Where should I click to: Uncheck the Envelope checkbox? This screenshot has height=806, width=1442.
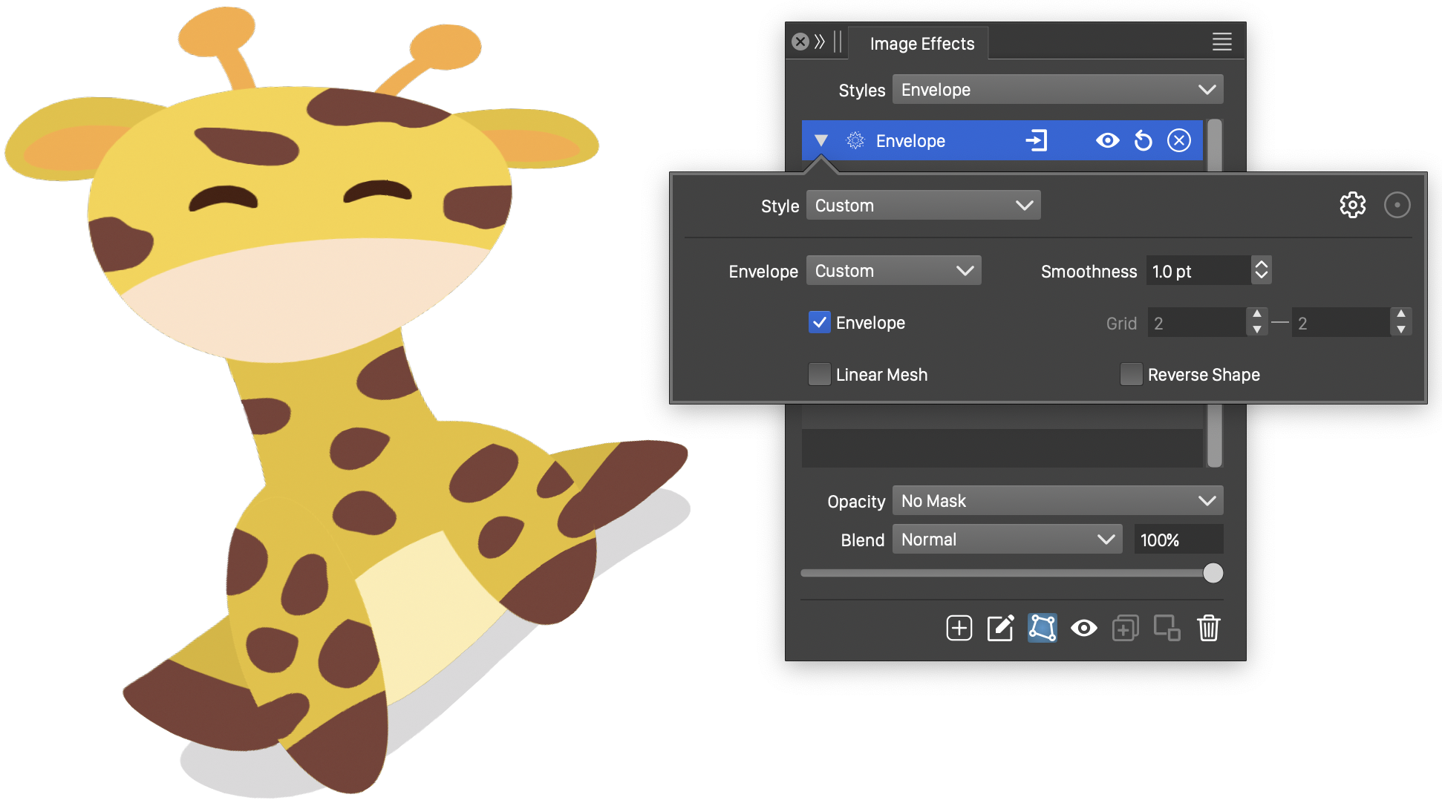[819, 323]
